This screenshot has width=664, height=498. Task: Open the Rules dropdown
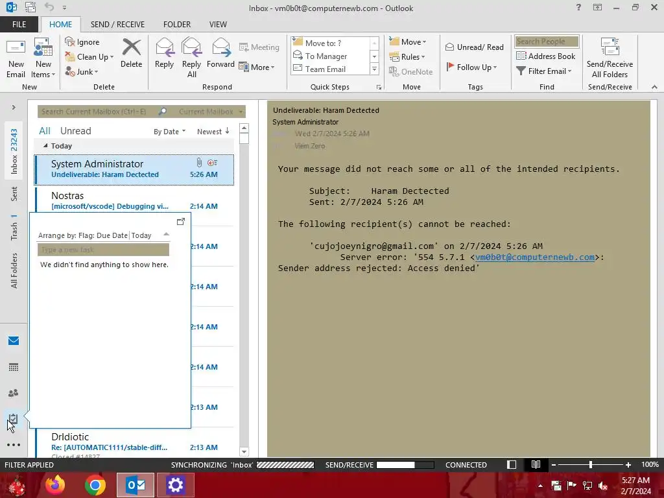[407, 57]
